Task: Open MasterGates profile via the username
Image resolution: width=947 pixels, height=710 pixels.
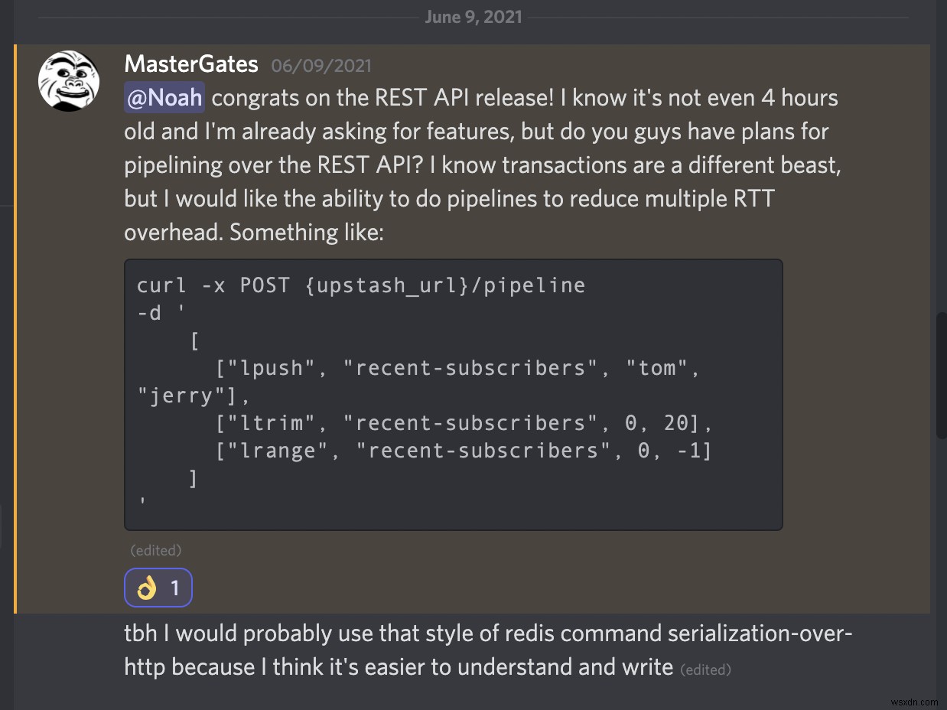Action: click(190, 64)
